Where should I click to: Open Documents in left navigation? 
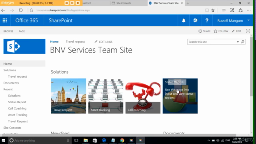[x=11, y=83]
